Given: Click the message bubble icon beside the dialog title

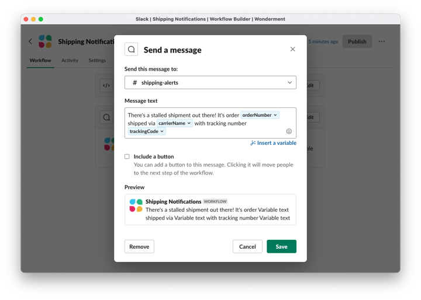Looking at the screenshot, I should pyautogui.click(x=132, y=50).
